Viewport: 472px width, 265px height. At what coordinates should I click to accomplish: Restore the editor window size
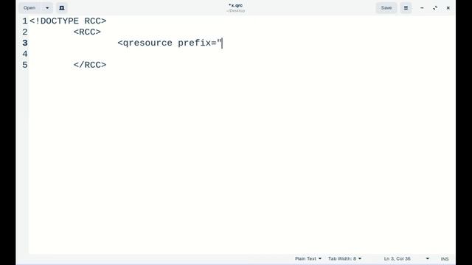point(435,8)
